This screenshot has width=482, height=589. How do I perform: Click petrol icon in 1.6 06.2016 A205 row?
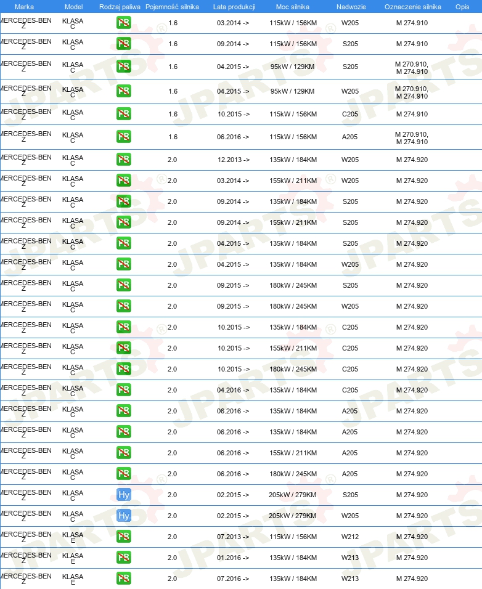click(124, 137)
